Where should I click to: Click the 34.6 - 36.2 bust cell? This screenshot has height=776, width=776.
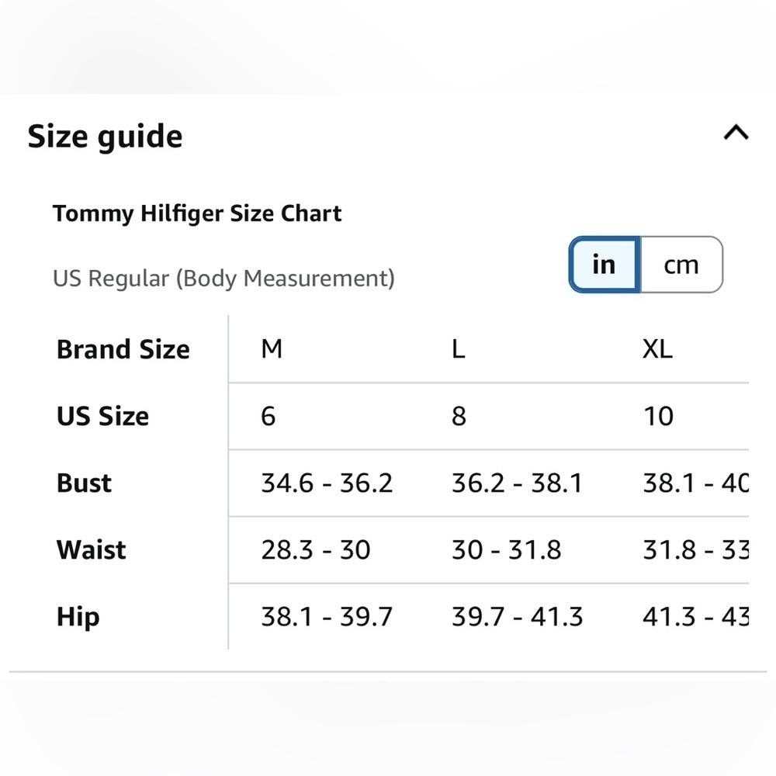point(327,483)
